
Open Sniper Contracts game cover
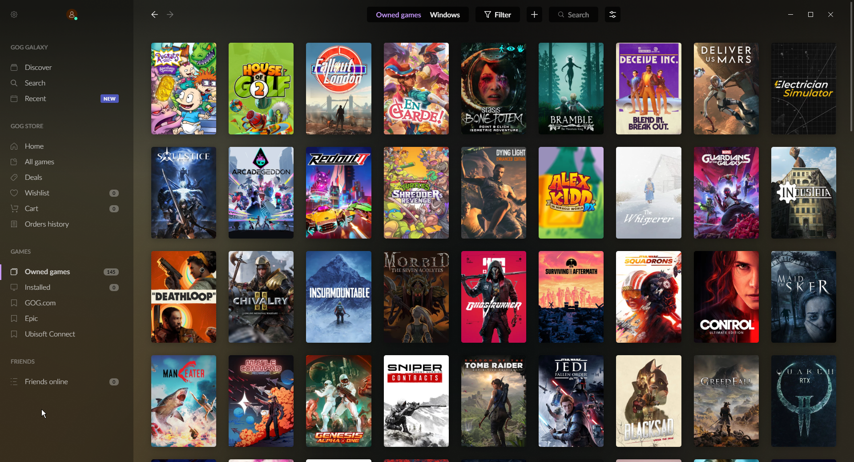pyautogui.click(x=416, y=401)
